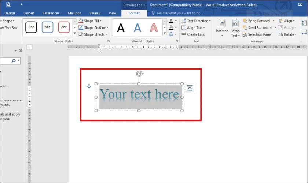Open Customize Quick Access Toolbar dropdown
Viewport: 308px width, 183px height.
click(21, 4)
